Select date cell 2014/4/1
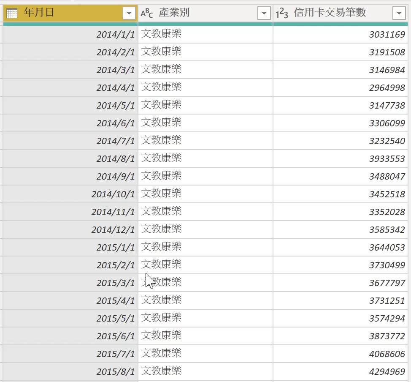Screen dimensions: 411x382 point(70,88)
